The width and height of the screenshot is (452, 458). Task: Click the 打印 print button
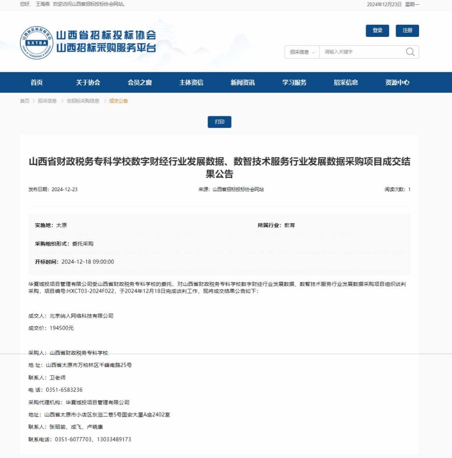(219, 122)
